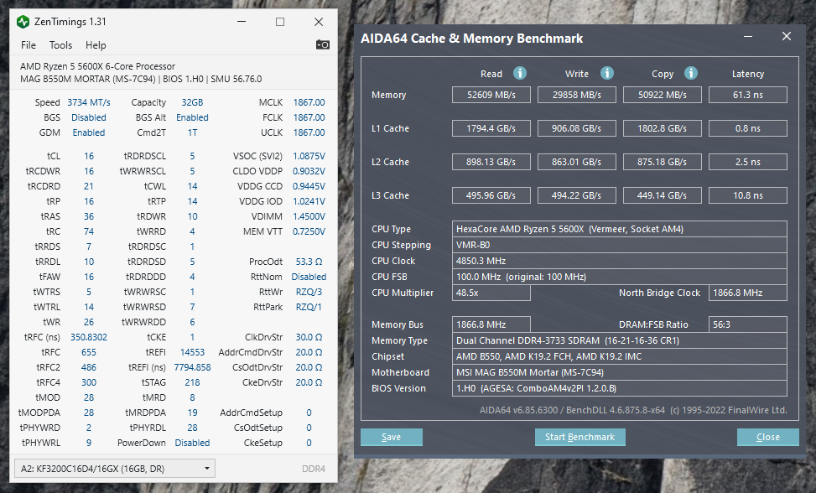
Task: Click the Save button in AIDA64
Action: 392,438
